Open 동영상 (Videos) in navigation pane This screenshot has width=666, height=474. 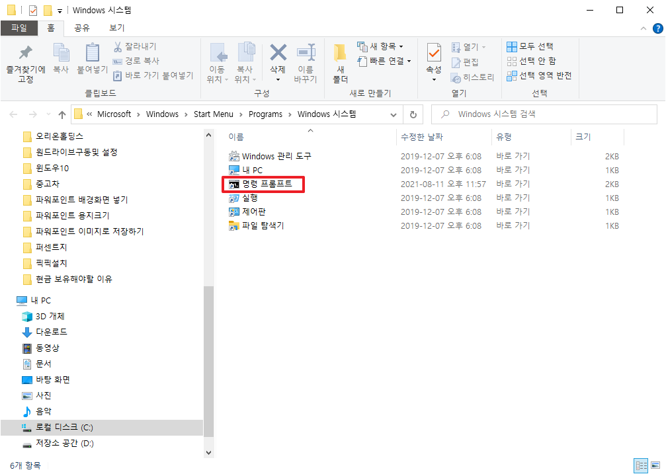pos(41,348)
